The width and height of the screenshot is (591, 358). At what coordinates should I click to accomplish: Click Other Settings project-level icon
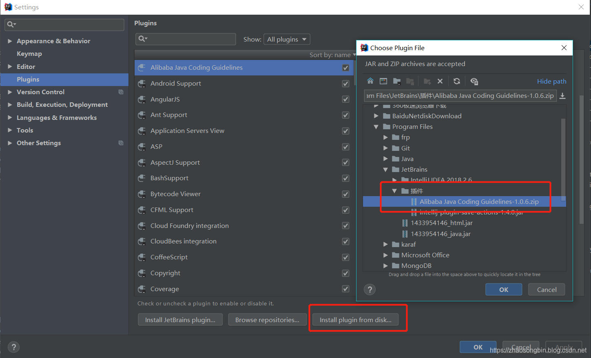(x=121, y=143)
